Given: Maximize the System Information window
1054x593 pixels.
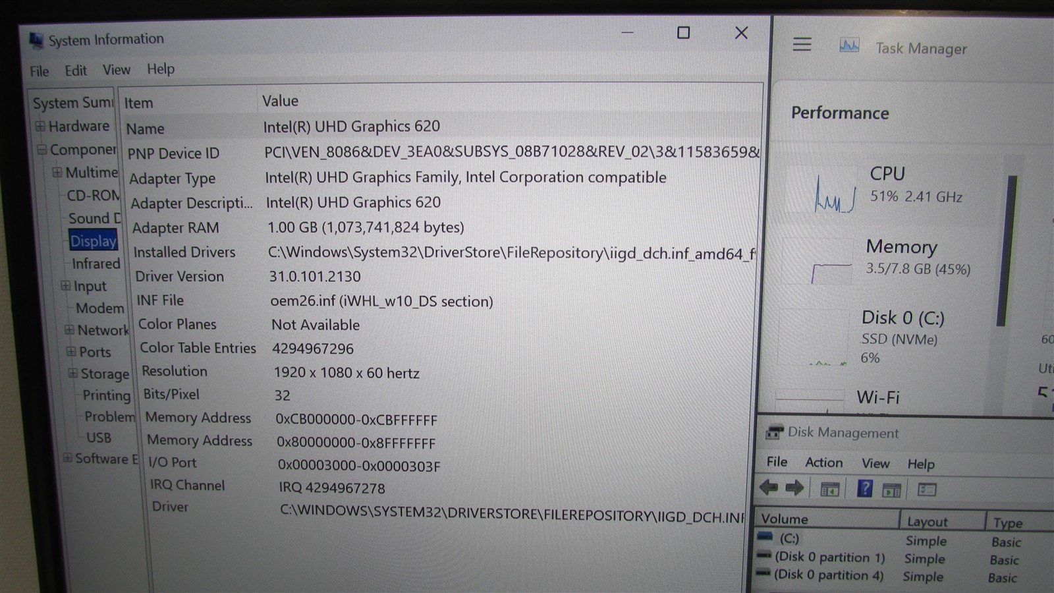Looking at the screenshot, I should pyautogui.click(x=683, y=32).
